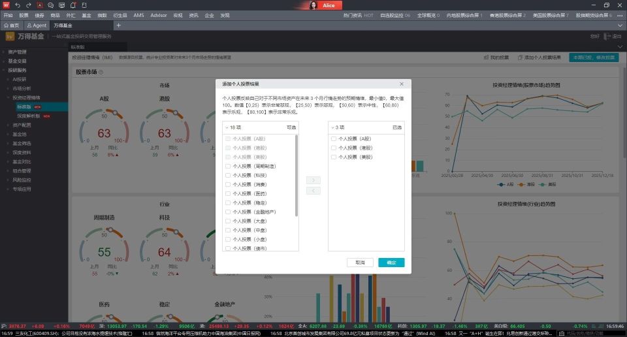
Task: Open 内地股票综合屏 shortcut
Action: pyautogui.click(x=464, y=15)
